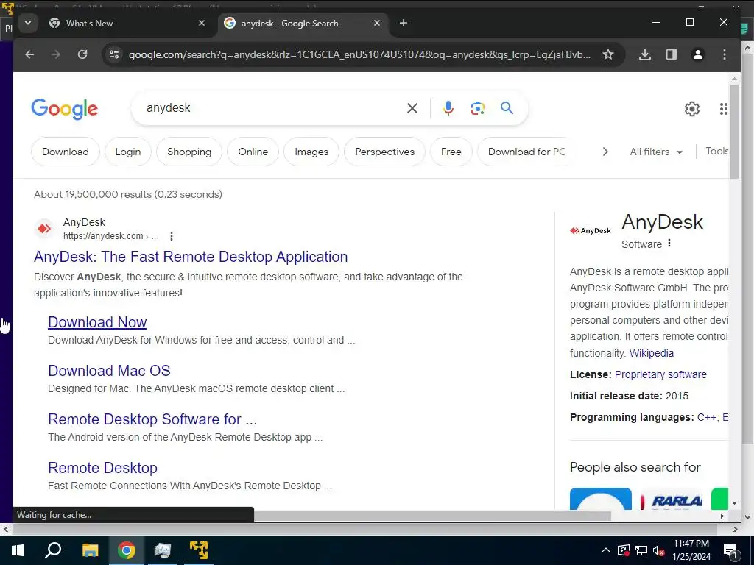Reload the current page
This screenshot has height=565, width=754.
[x=82, y=54]
